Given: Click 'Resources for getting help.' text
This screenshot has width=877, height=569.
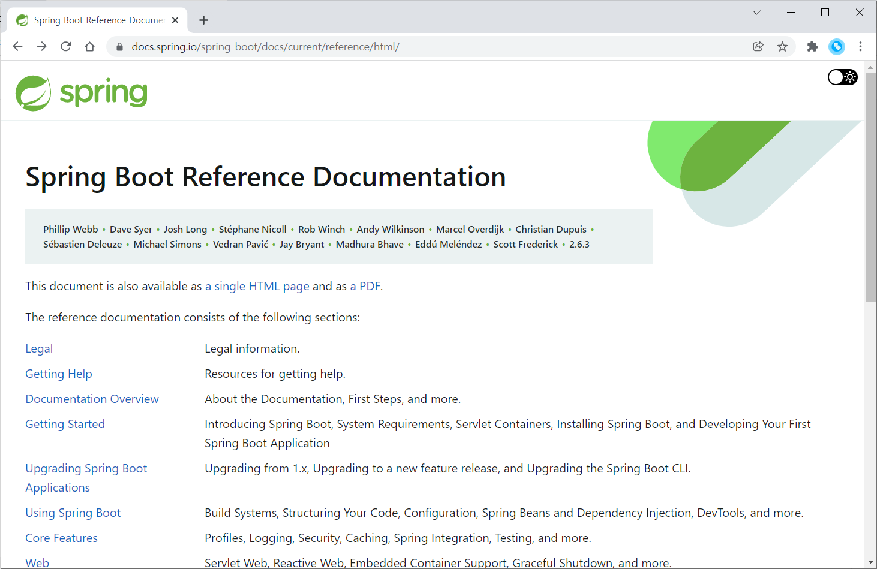Looking at the screenshot, I should tap(275, 374).
